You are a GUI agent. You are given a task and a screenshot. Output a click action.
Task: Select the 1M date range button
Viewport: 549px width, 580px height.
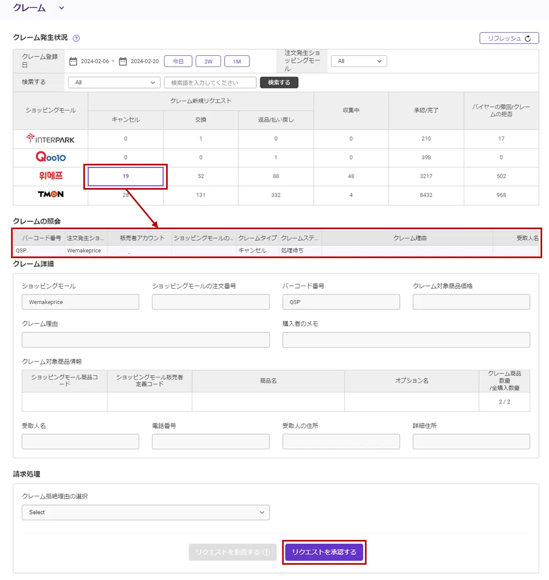(x=237, y=62)
